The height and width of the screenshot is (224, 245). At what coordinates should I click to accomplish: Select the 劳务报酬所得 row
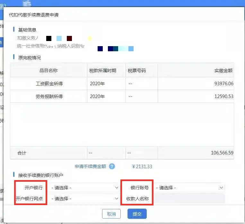122,96
